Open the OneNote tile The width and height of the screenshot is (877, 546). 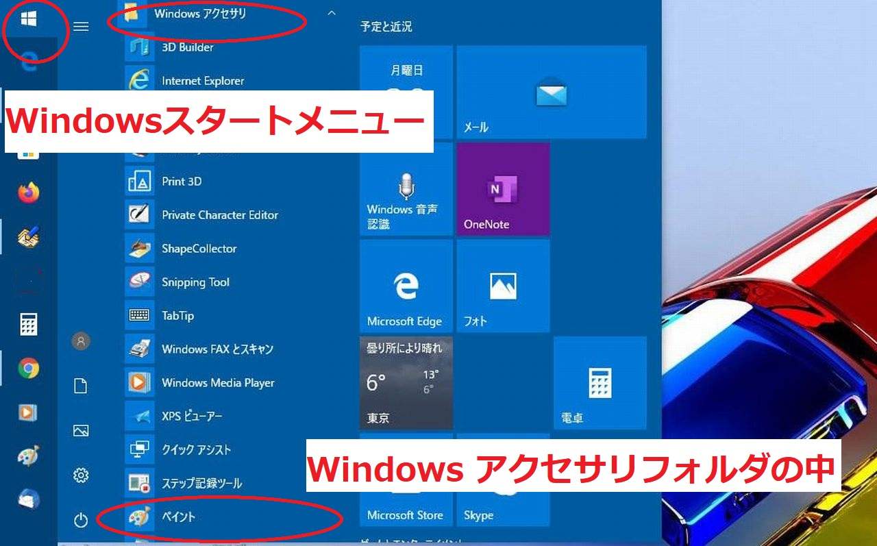tap(504, 189)
